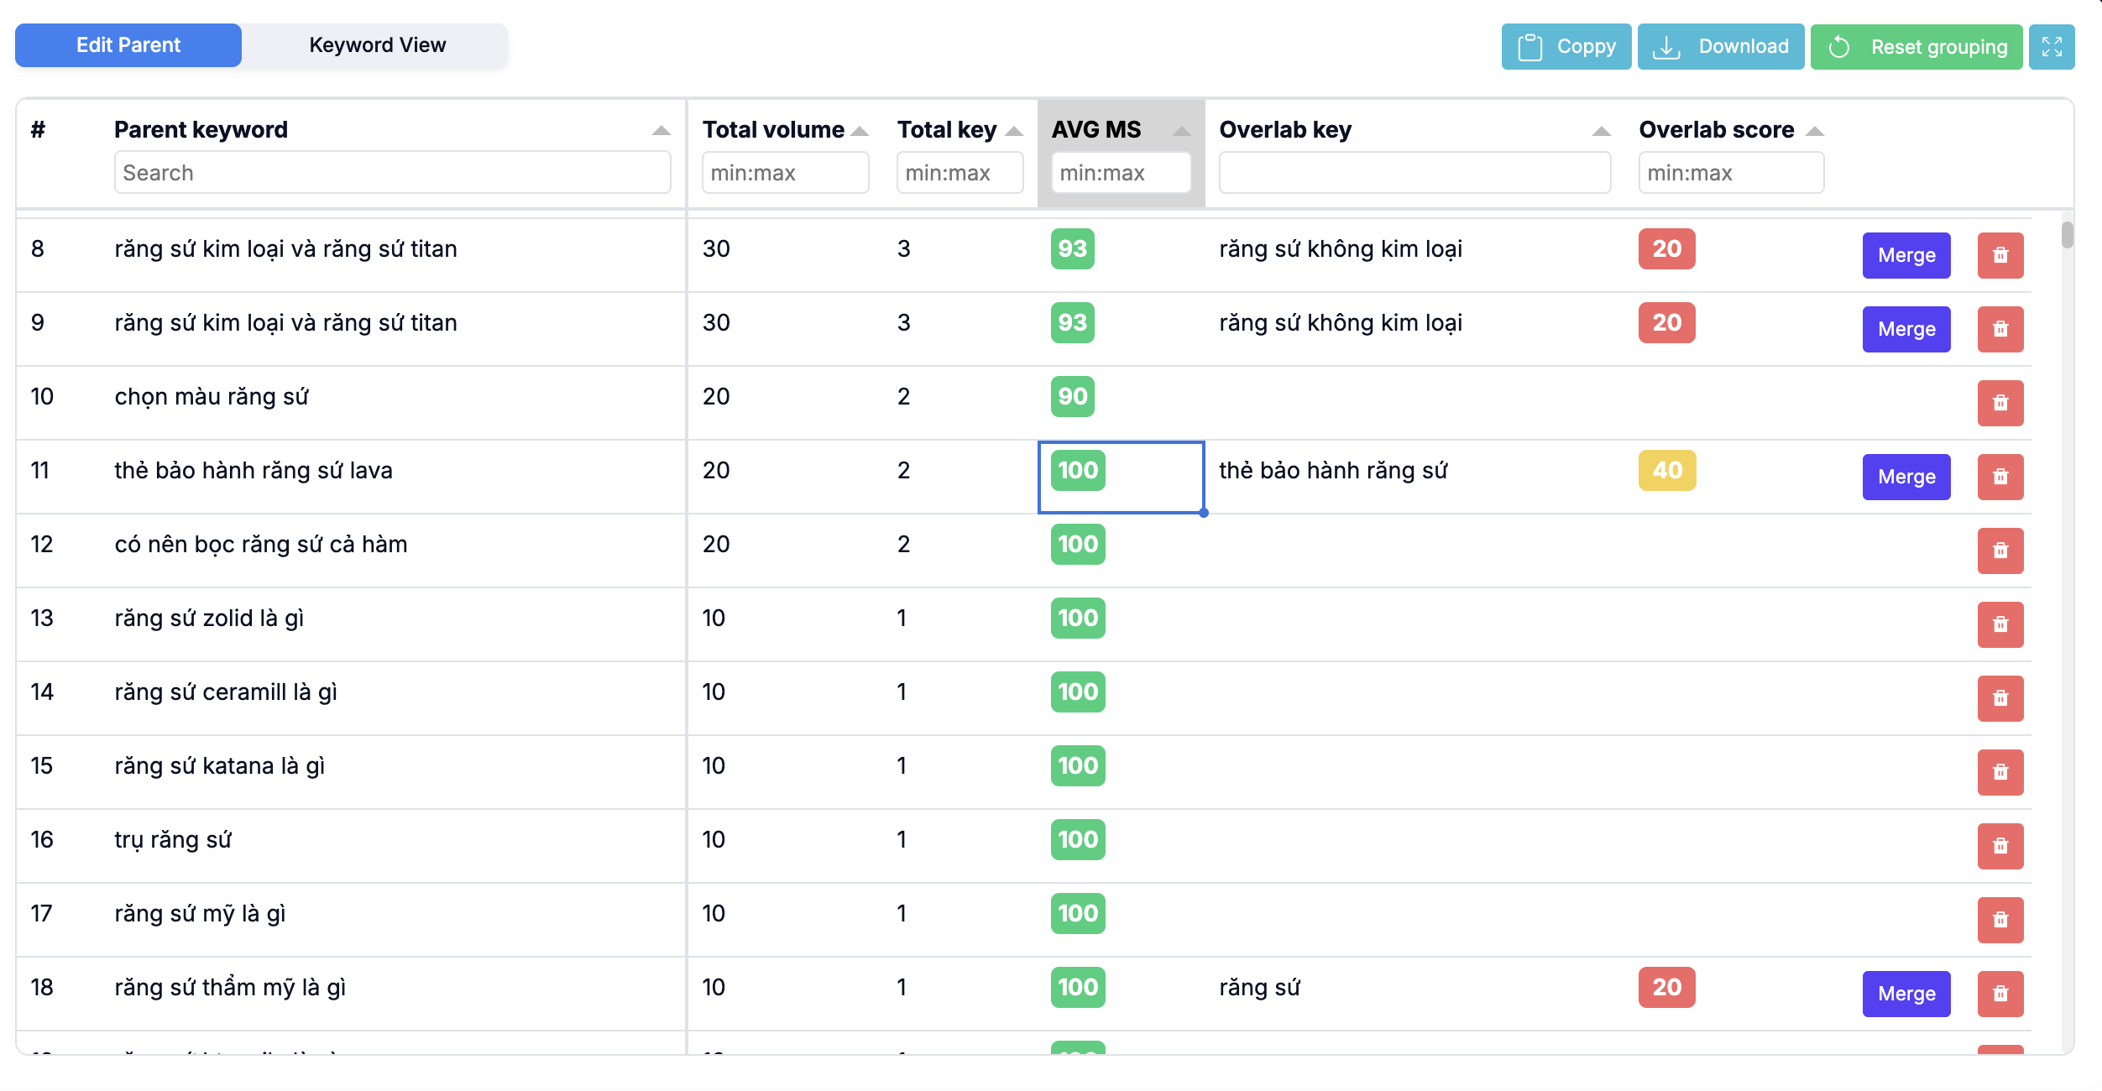Delete row 10 chọn màu răng sứ
This screenshot has width=2102, height=1091.
click(2000, 403)
